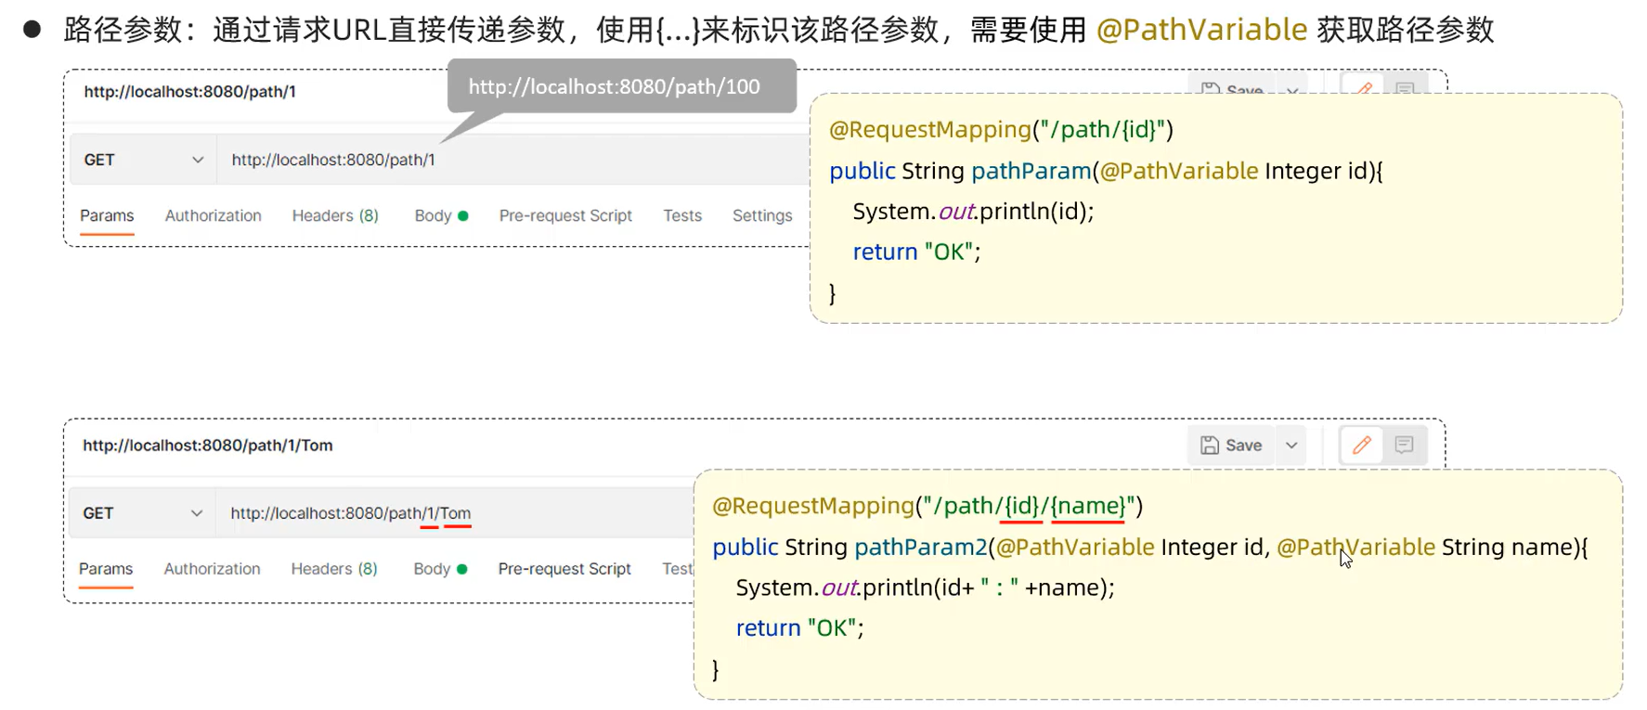Open the GET method dropdown in lower request
Viewport: 1647px width, 710px height.
point(142,513)
